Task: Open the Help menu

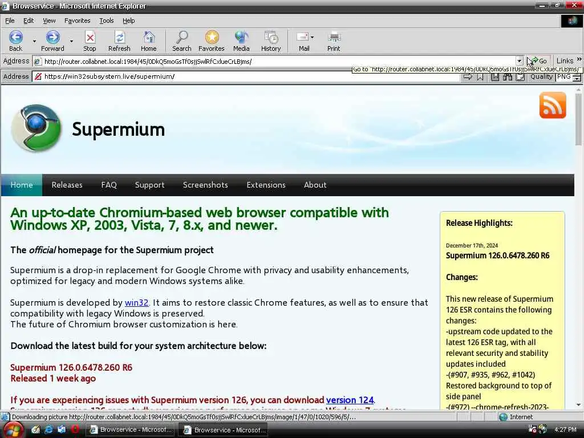Action: [128, 21]
